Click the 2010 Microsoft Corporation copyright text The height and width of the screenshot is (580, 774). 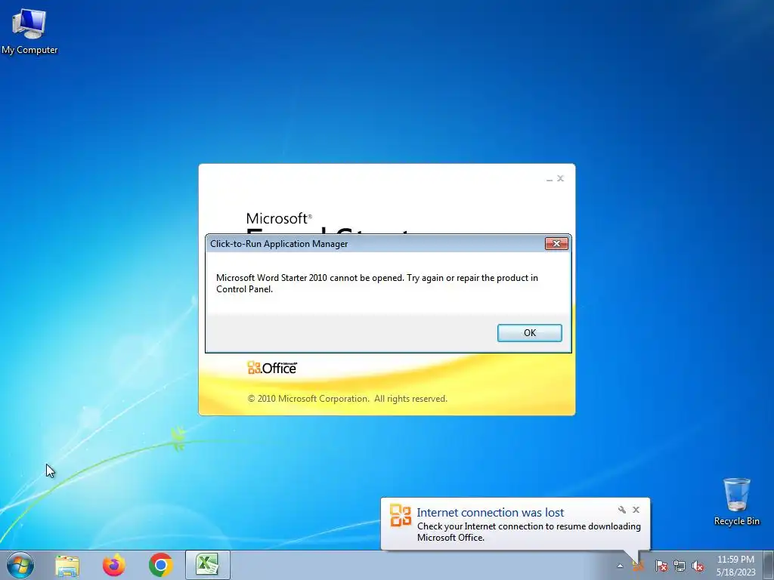(x=348, y=399)
